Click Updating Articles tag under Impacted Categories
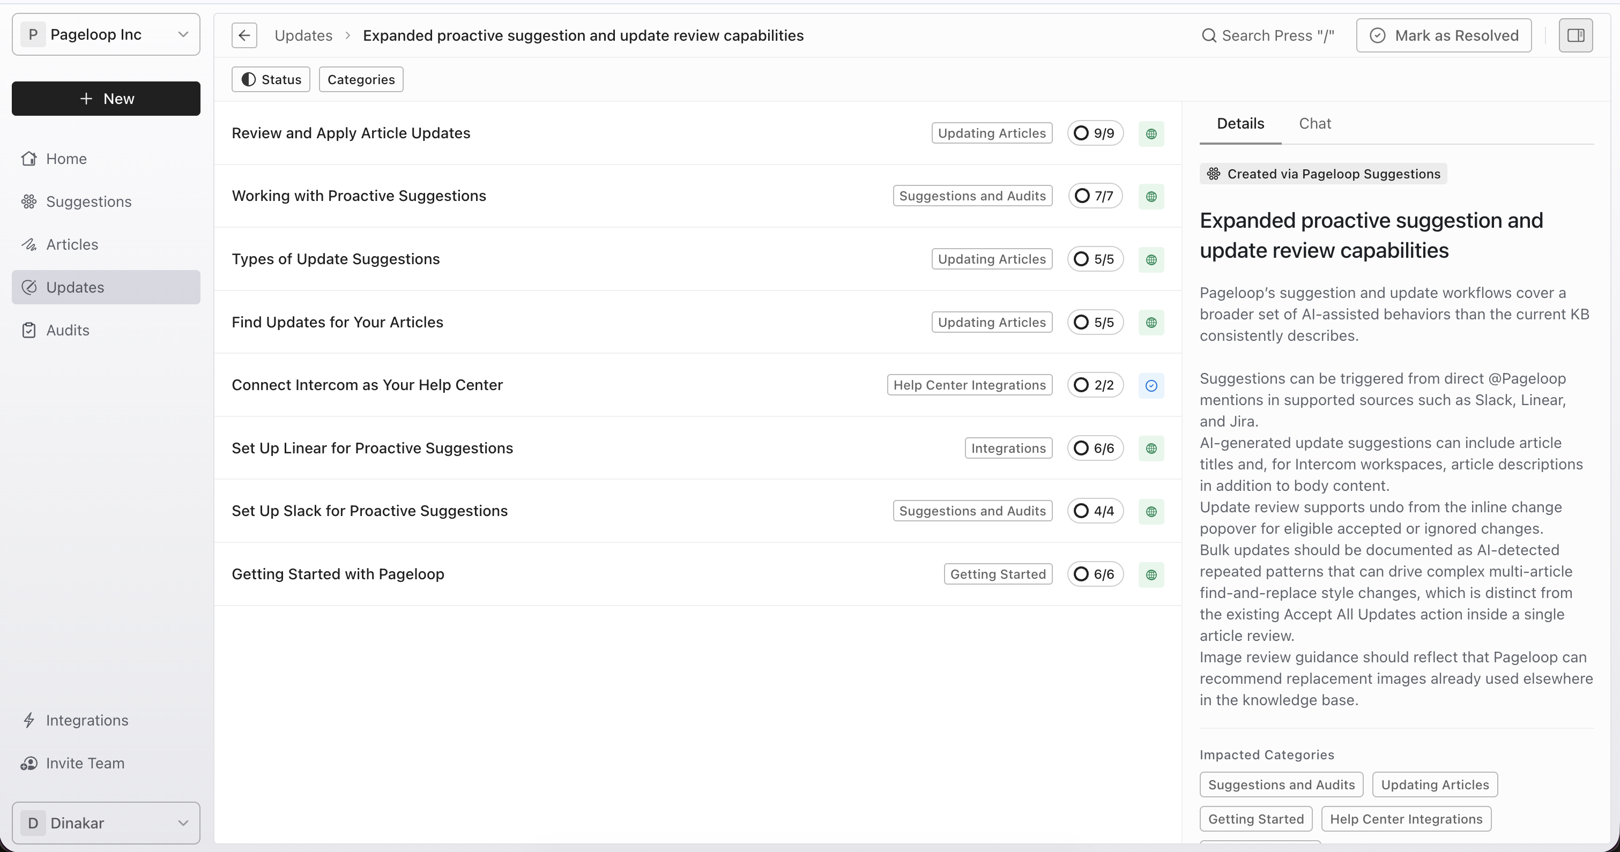The height and width of the screenshot is (852, 1620). click(1435, 784)
